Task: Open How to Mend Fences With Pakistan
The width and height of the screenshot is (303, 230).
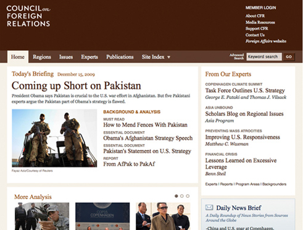Action: point(145,125)
